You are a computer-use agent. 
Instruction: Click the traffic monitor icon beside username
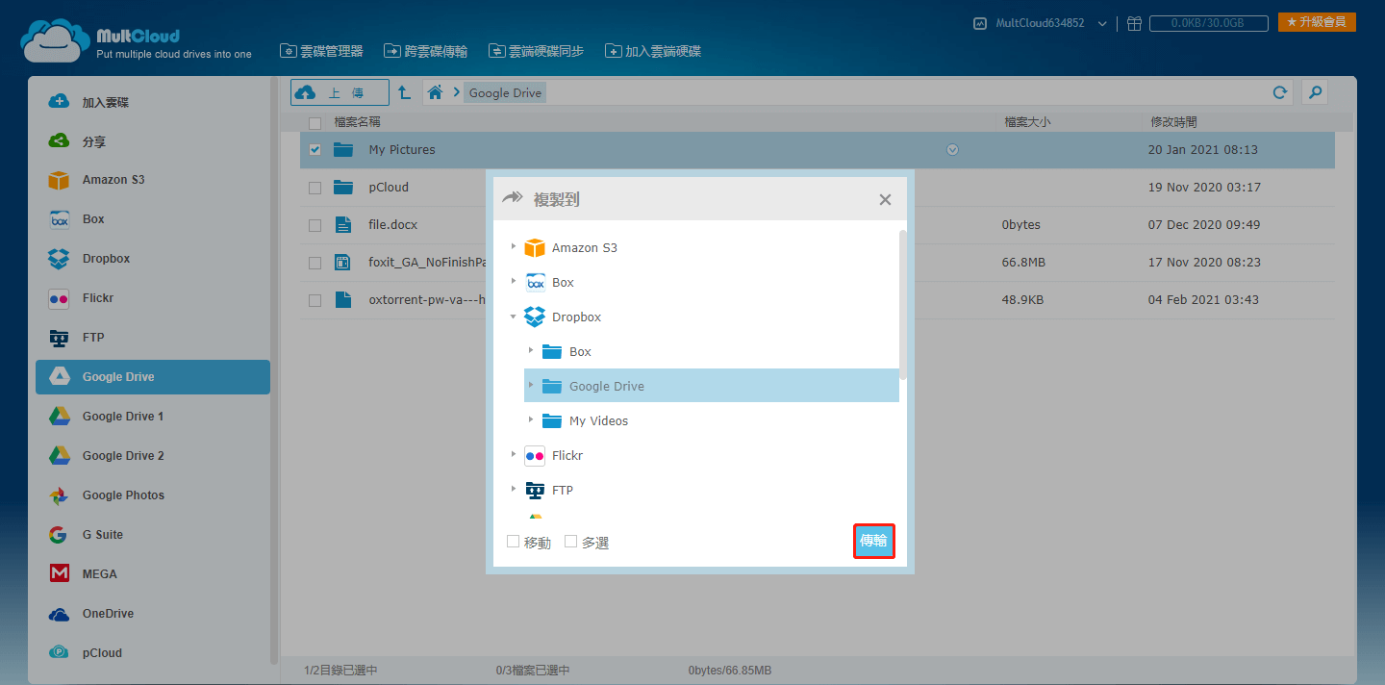click(980, 23)
